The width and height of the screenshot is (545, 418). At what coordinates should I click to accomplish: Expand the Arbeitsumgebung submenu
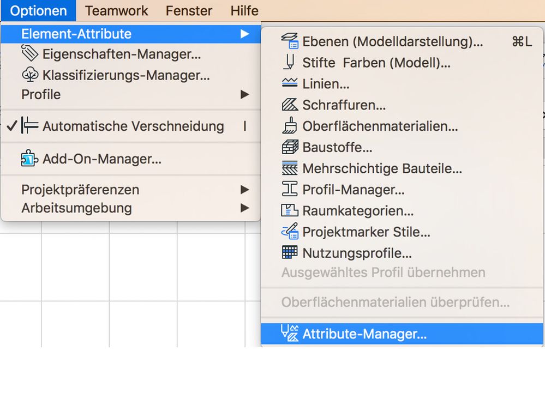pos(244,208)
